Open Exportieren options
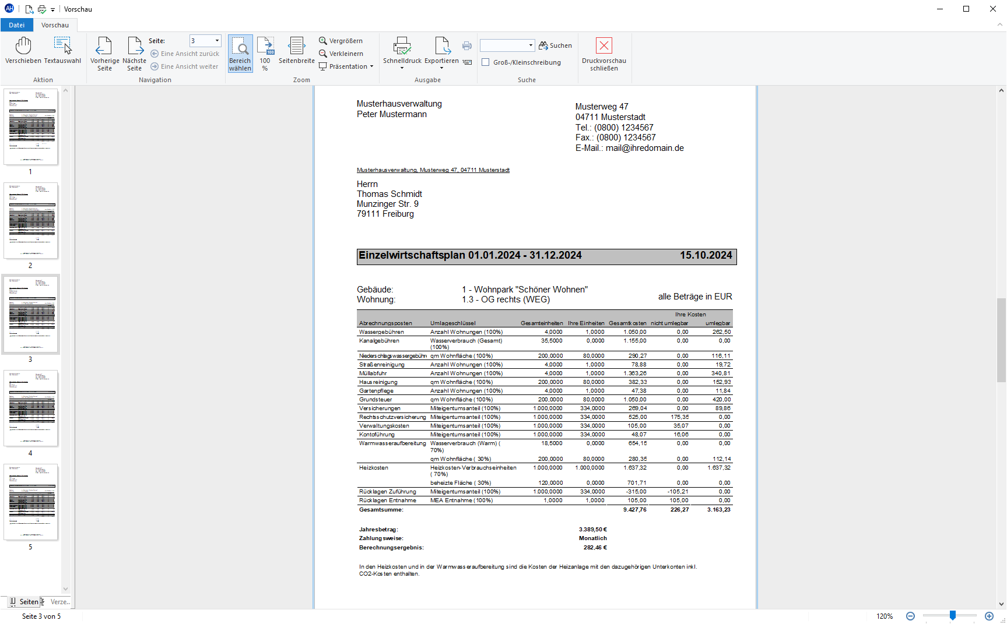1007x624 pixels. [441, 52]
